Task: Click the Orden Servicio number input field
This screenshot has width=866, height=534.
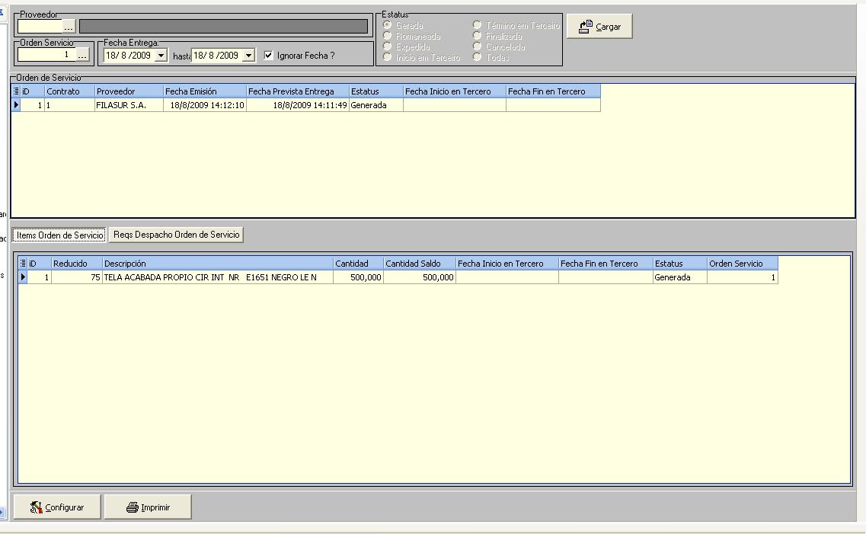Action: [46, 55]
